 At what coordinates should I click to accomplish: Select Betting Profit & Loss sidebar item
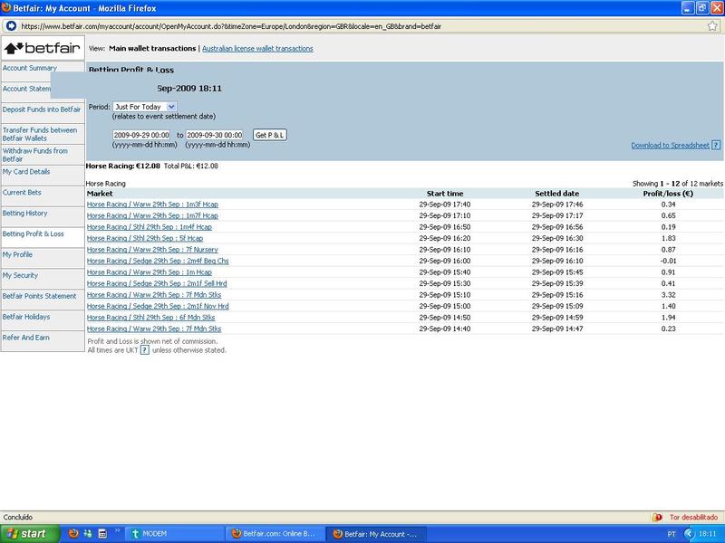[34, 233]
